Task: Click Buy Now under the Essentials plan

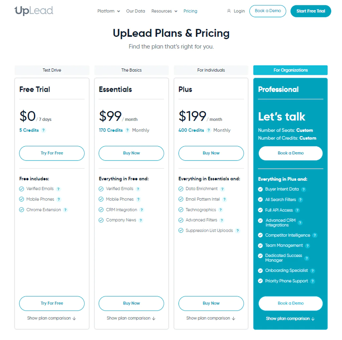Action: point(131,153)
